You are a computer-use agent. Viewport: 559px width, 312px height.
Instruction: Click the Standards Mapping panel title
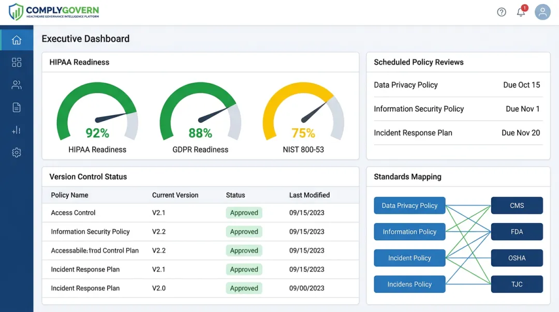click(x=407, y=176)
